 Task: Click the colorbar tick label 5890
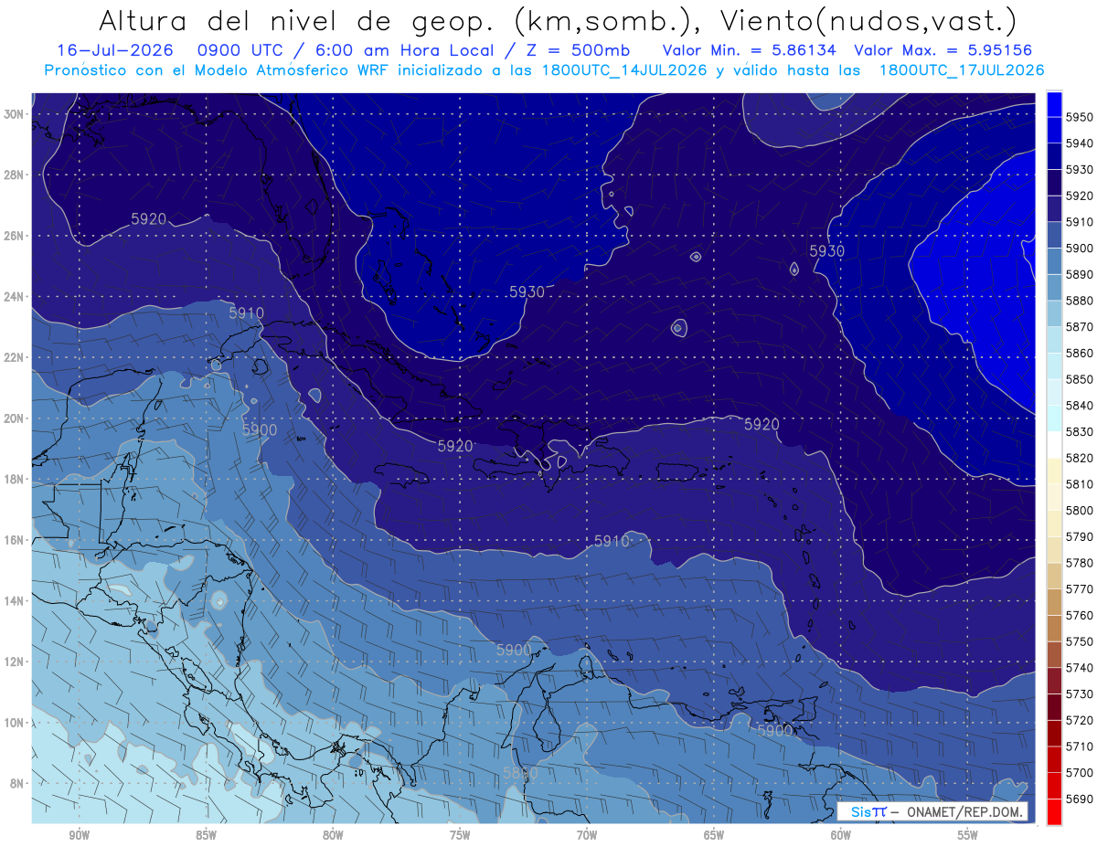[1079, 274]
